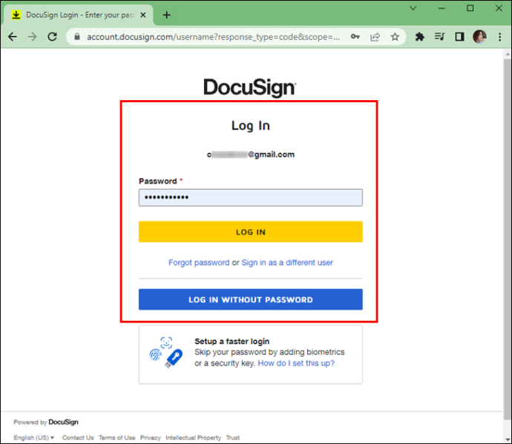512x444 pixels.
Task: Click the gmail.com email address text
Action: tap(251, 154)
